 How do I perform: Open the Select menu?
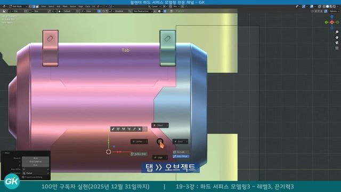51,6
